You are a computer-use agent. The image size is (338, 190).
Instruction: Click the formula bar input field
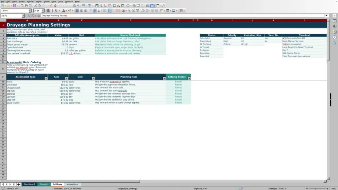click(182, 16)
